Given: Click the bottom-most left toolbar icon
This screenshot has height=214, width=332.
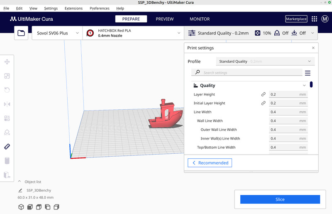Looking at the screenshot, I should point(7,175).
